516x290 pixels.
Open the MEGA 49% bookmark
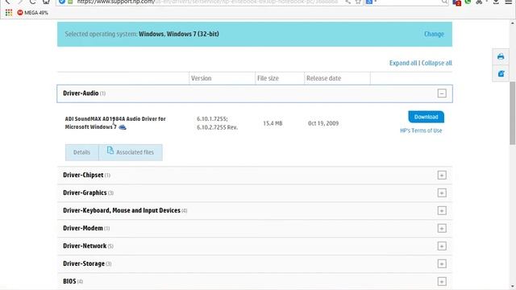[32, 13]
